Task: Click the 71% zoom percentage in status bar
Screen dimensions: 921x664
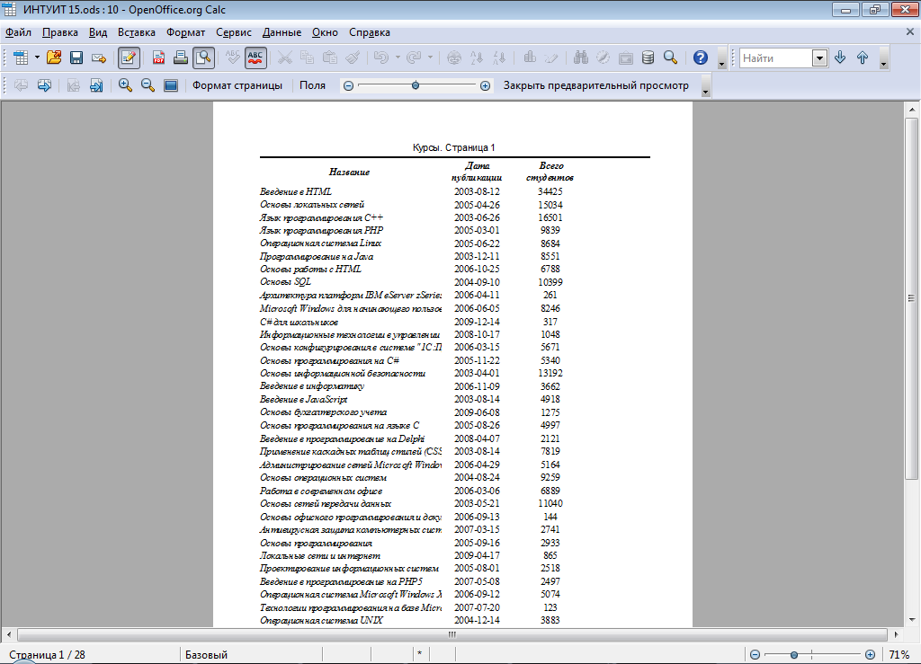Action: click(x=899, y=655)
